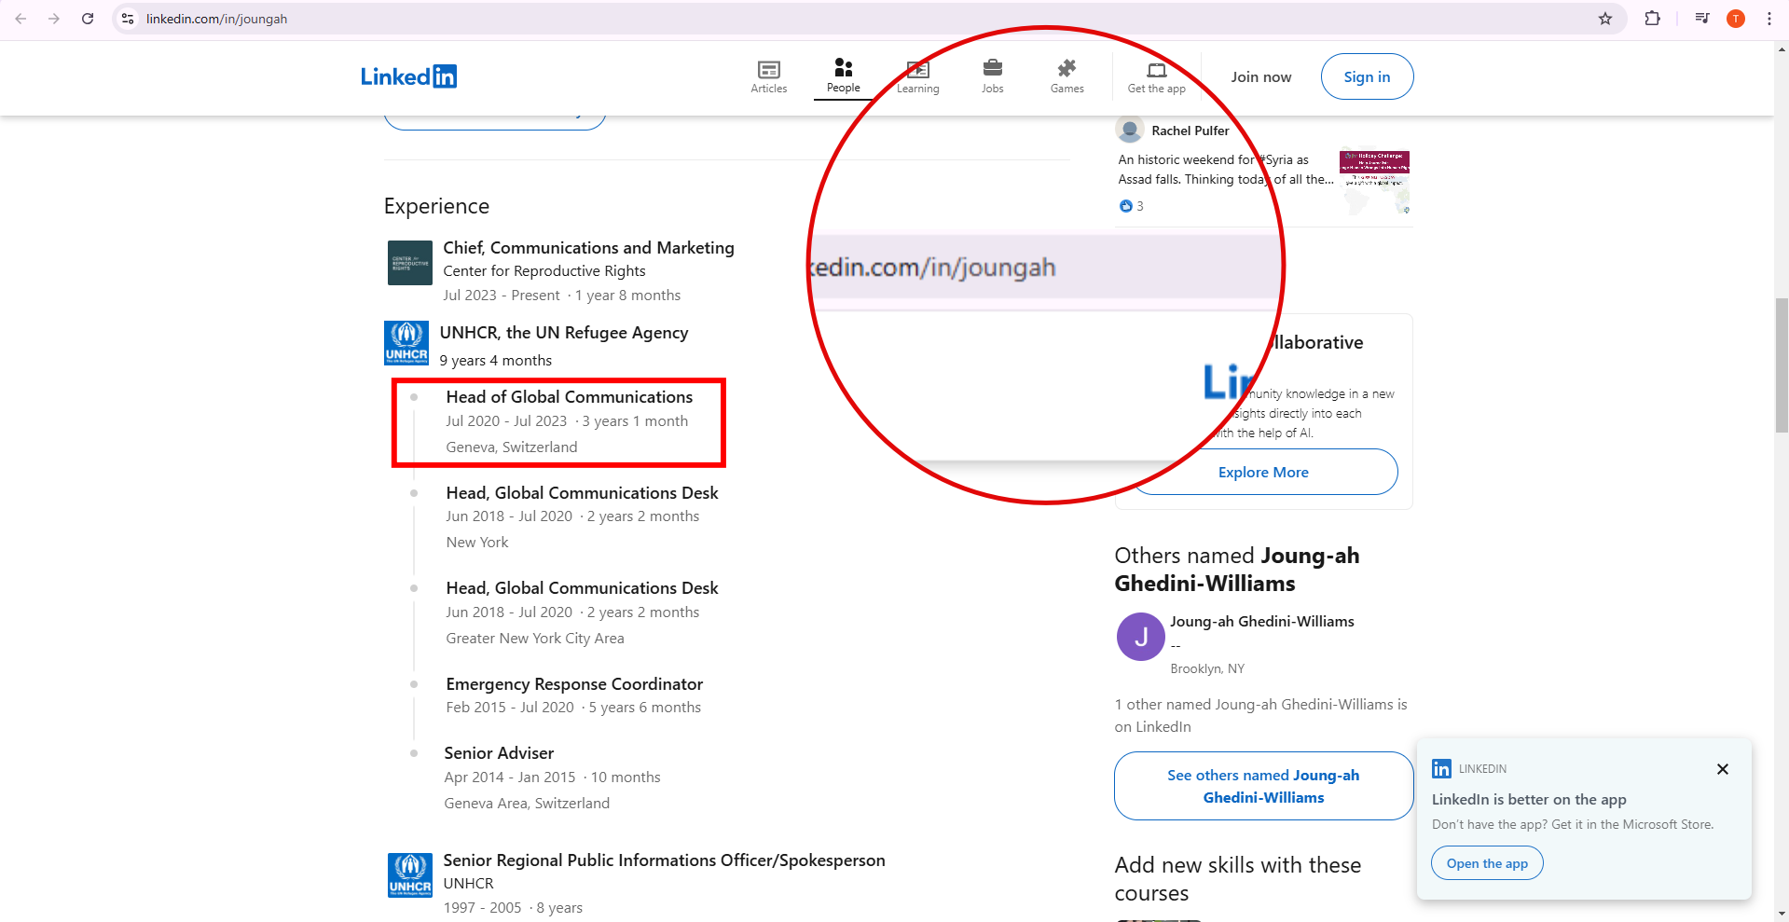
Task: View site information icon
Action: (129, 19)
